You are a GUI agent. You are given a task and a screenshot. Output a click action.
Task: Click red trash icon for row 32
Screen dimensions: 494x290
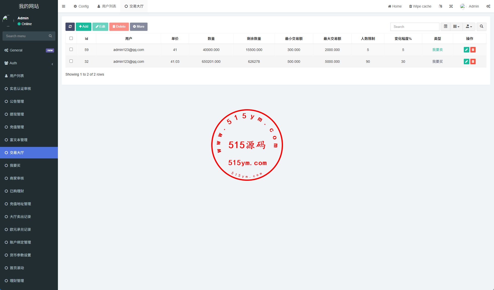[473, 62]
